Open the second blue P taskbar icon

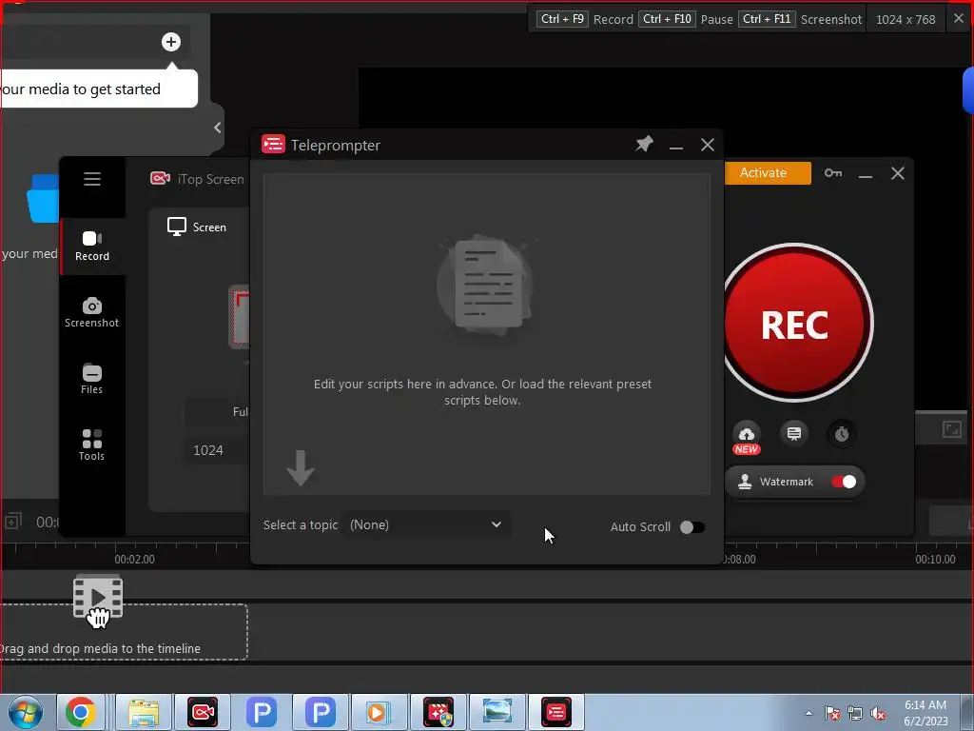point(321,712)
